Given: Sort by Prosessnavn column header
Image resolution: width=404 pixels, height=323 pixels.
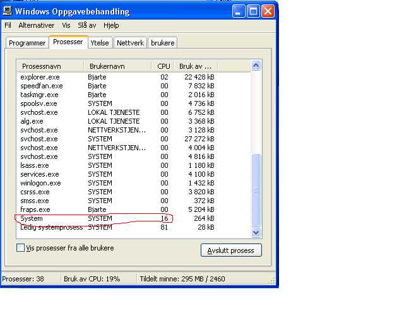Looking at the screenshot, I should (x=50, y=66).
